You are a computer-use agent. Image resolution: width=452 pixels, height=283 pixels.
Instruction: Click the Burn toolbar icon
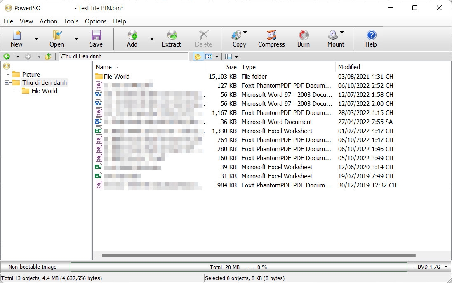[x=304, y=35]
